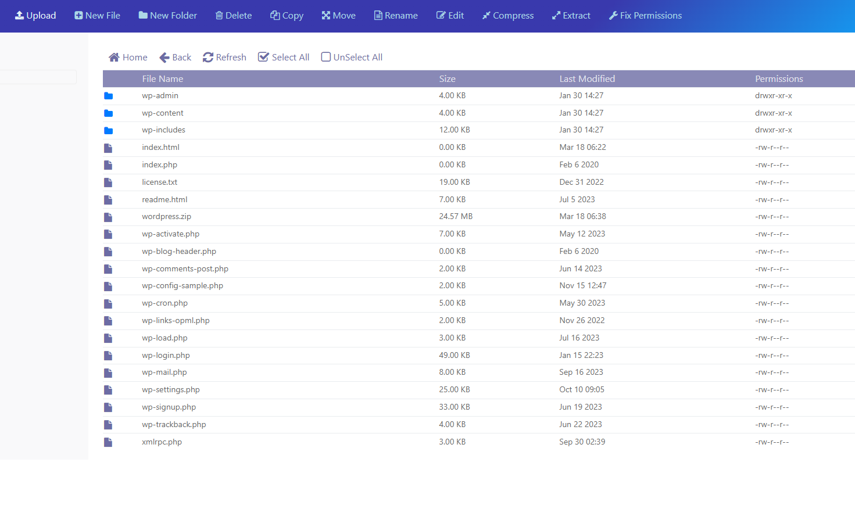Click the wp-admin folder icon

(108, 96)
